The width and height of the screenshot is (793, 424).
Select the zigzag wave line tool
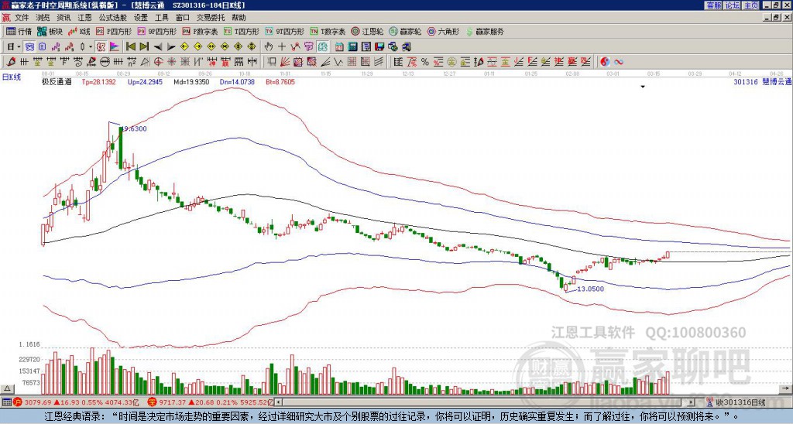[x=338, y=62]
